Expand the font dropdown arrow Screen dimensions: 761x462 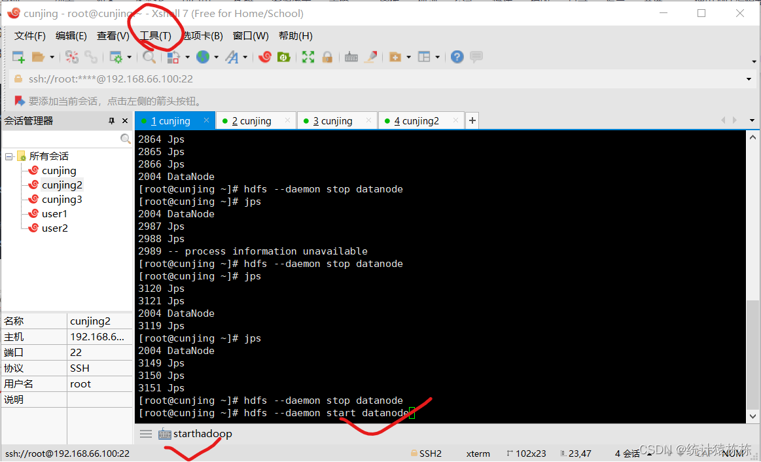pyautogui.click(x=245, y=58)
